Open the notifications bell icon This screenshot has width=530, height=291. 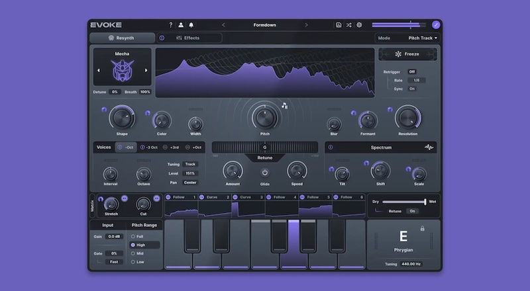(191, 25)
